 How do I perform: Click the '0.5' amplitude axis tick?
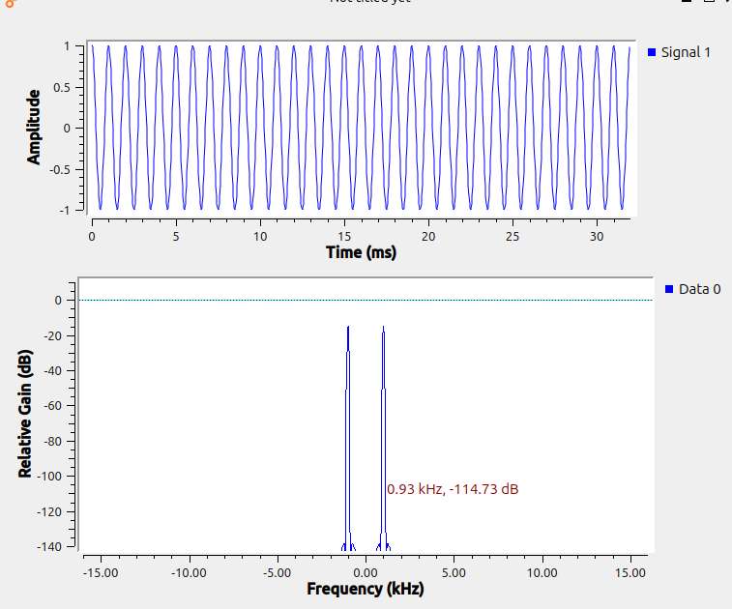tap(62, 88)
